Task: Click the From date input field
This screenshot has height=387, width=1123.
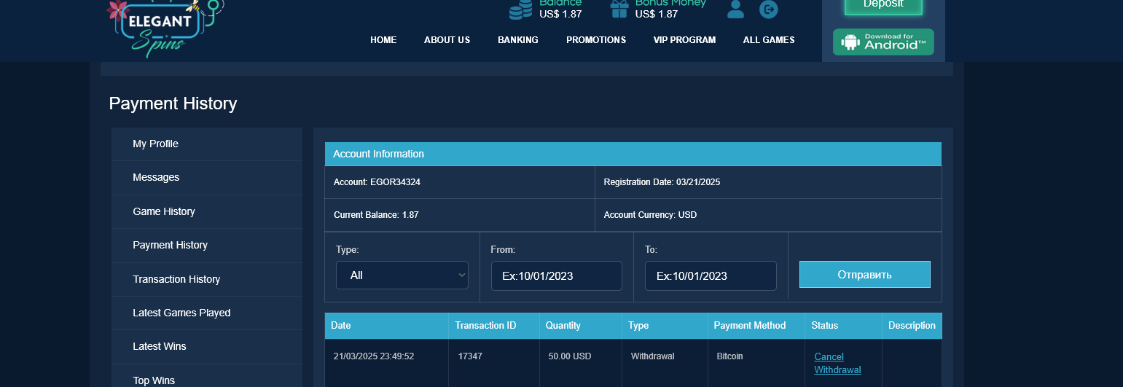Action: [x=557, y=276]
